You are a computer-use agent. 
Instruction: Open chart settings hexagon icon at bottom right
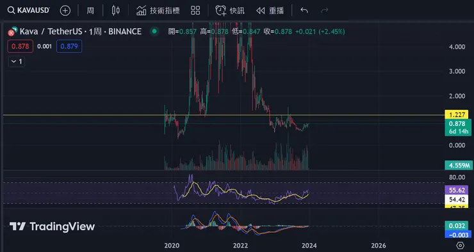[x=461, y=246]
